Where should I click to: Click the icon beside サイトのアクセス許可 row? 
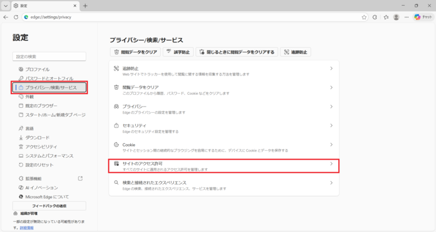[x=116, y=163]
